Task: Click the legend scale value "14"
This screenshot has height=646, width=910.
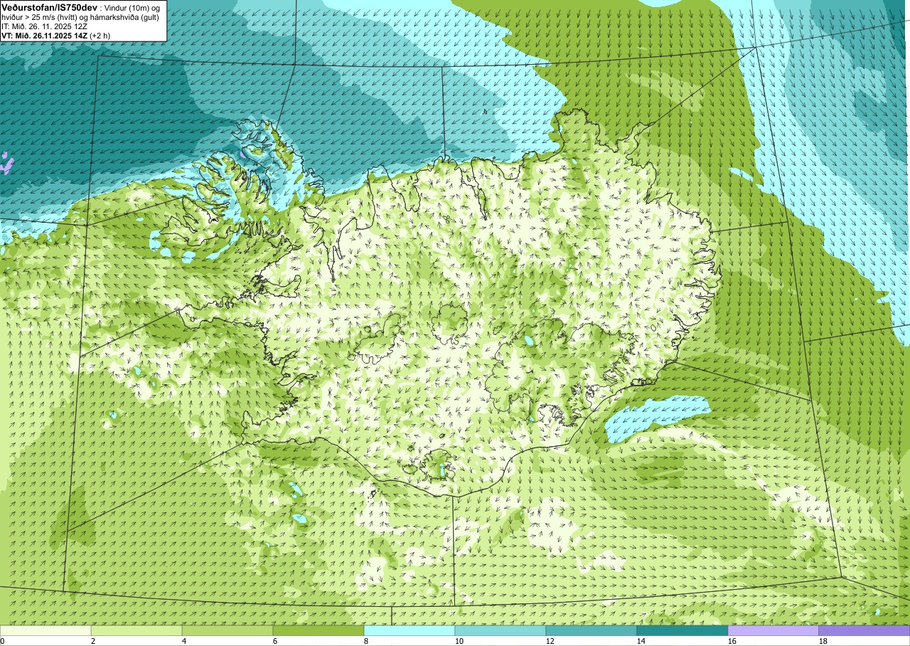Action: [x=641, y=641]
